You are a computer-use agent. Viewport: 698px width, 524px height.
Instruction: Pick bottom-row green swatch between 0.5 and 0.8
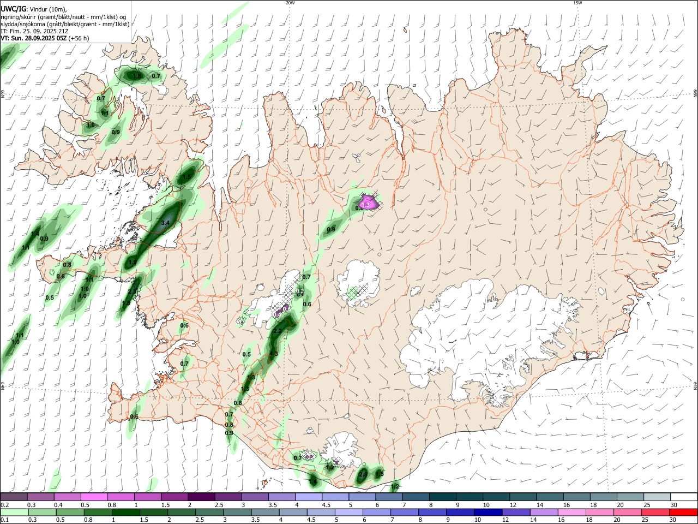[x=70, y=512]
